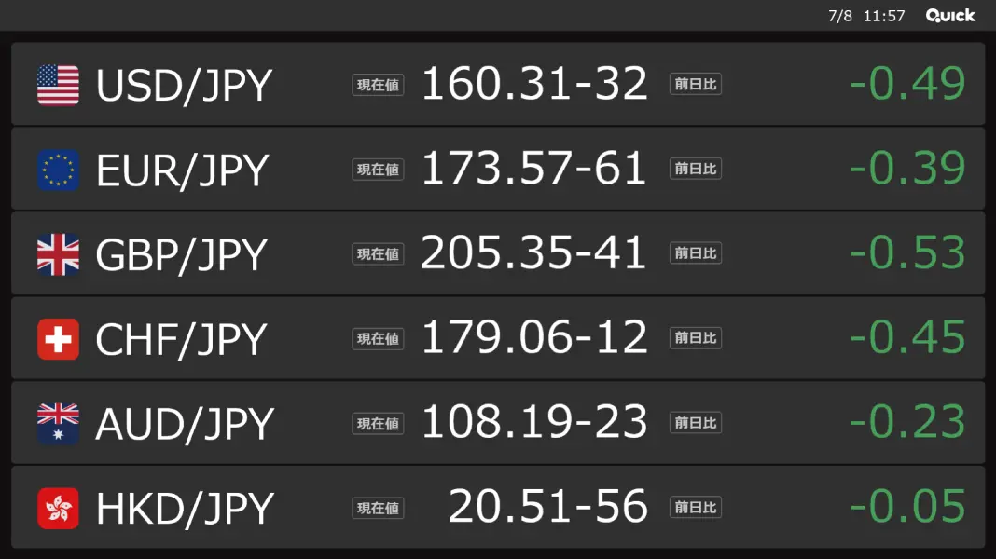
Task: Click the 7/8 11:57 timestamp
Action: [x=866, y=16]
